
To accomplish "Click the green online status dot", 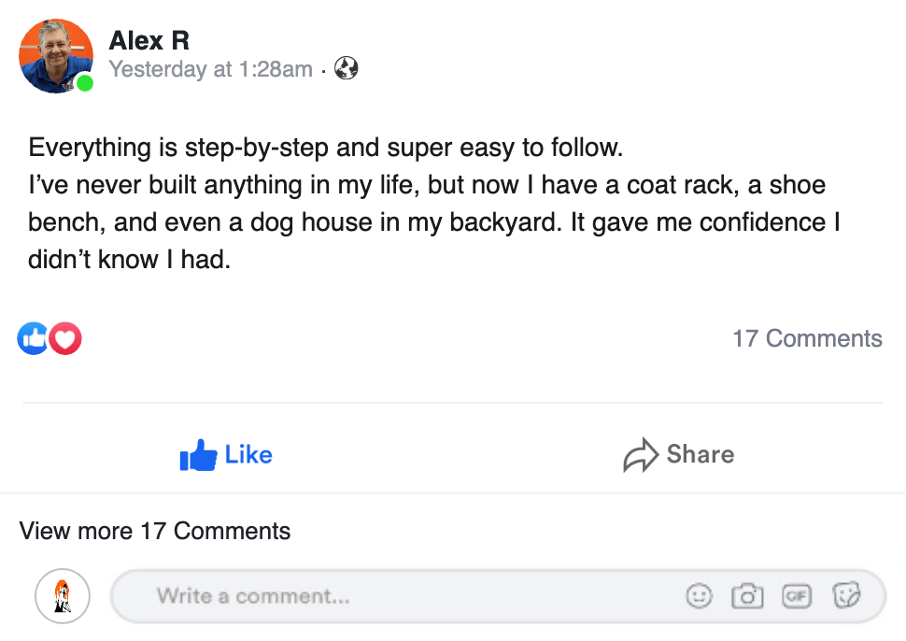I will [x=85, y=84].
